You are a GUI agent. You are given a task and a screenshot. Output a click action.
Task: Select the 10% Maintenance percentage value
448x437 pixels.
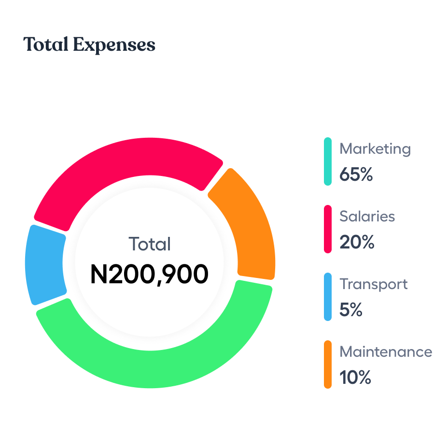click(355, 378)
